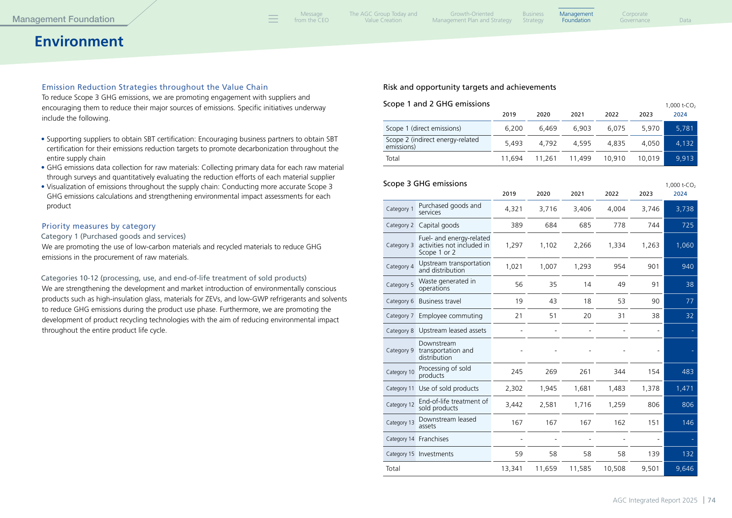Select the Processing of sold products label

coord(445,372)
